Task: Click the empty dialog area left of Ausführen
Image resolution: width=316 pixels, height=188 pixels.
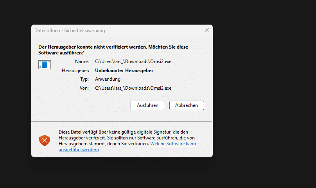Action: click(x=78, y=105)
